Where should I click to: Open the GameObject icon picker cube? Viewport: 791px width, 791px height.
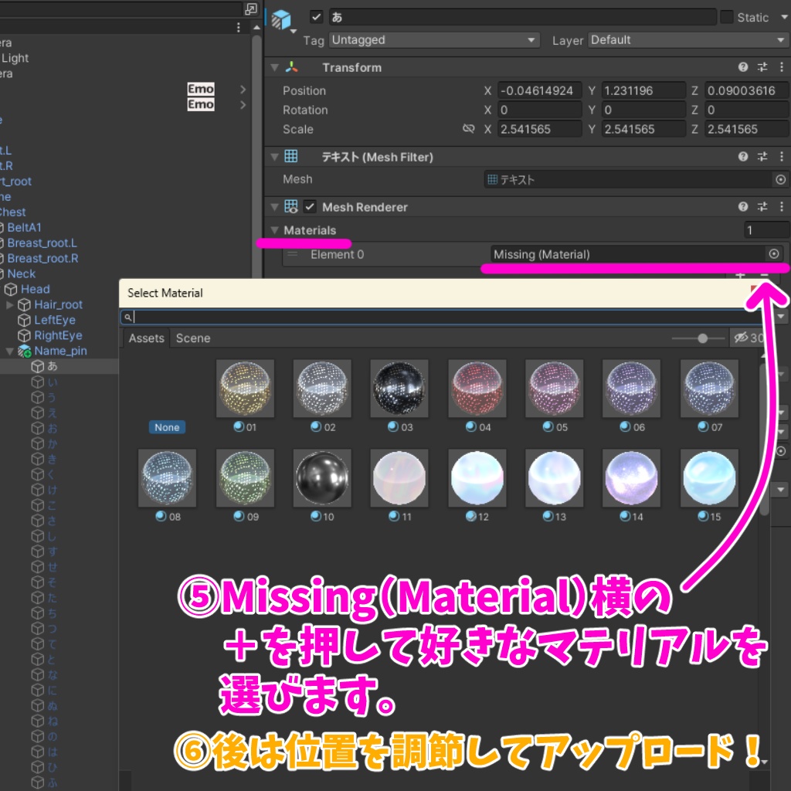pyautogui.click(x=281, y=20)
